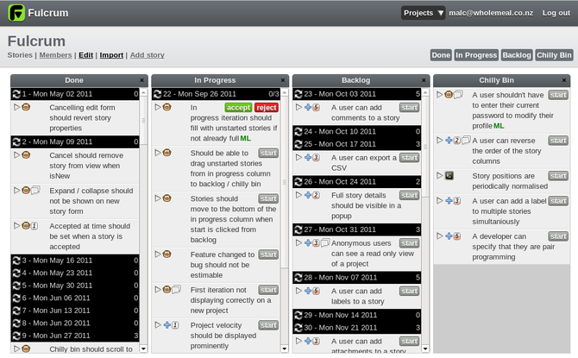Expand the 'A developer can specify' story
Viewport: 578px width, 358px height.
pos(439,236)
